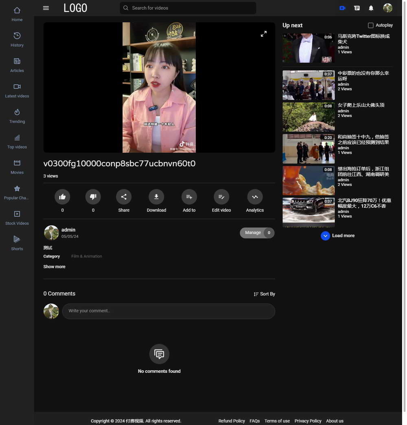
Task: Click the blue upload video camera icon
Action: pyautogui.click(x=342, y=8)
